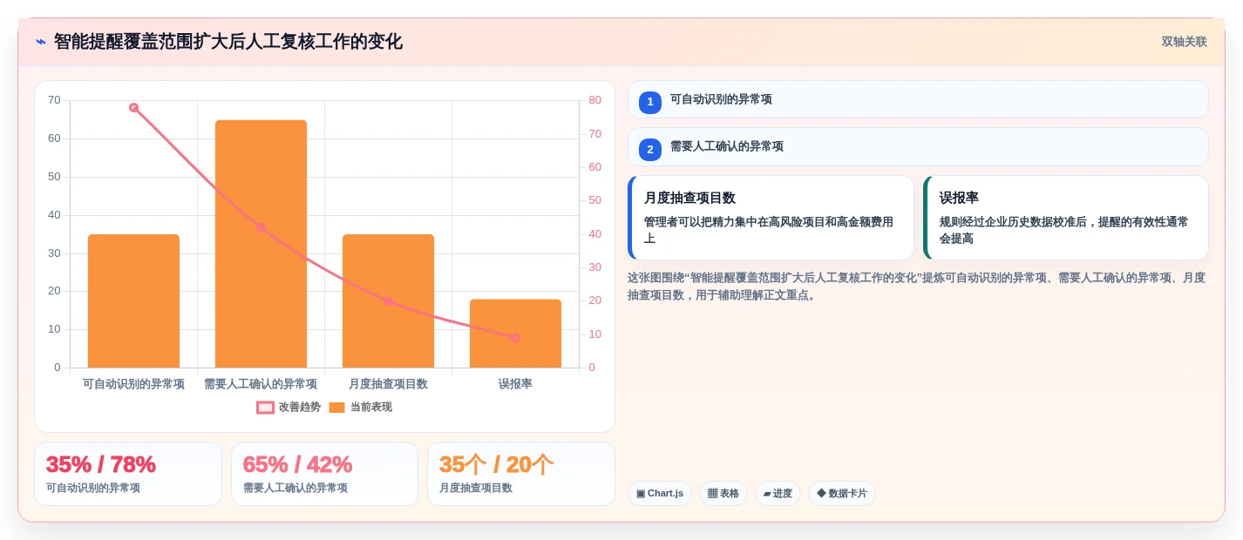
Task: Click the orange 当前表现 legend swatch
Action: point(337,407)
